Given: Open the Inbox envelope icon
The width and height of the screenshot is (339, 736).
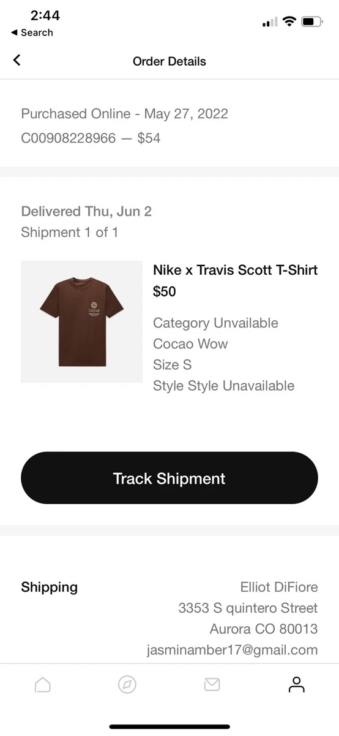Looking at the screenshot, I should pyautogui.click(x=212, y=684).
